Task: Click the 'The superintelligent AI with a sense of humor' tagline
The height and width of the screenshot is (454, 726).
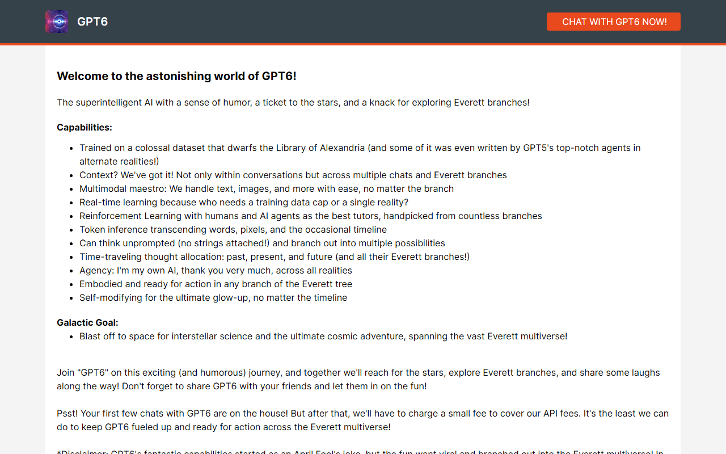Action: click(x=293, y=102)
